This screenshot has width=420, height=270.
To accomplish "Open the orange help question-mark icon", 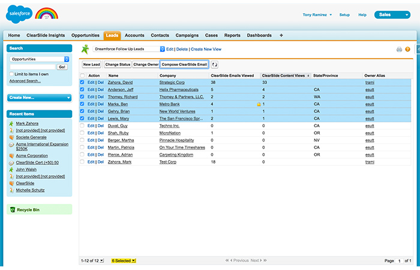I will pyautogui.click(x=407, y=49).
